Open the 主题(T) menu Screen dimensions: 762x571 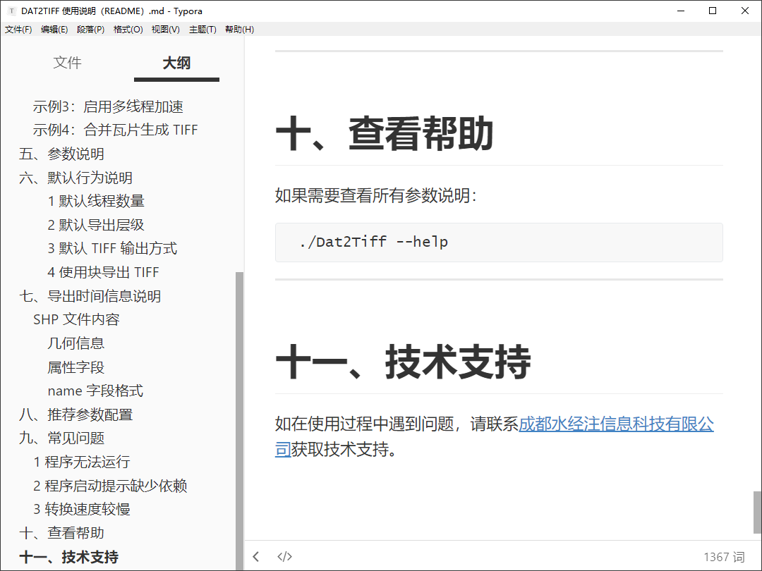click(x=202, y=29)
